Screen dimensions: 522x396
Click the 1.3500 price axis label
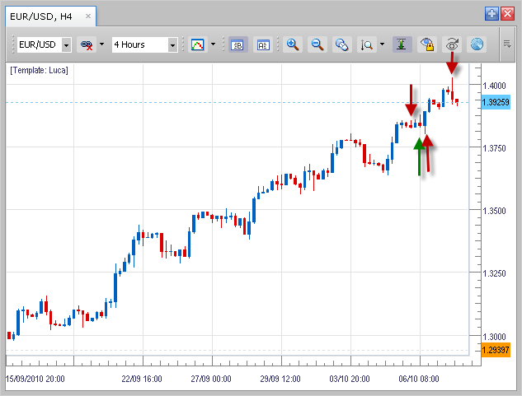(494, 211)
